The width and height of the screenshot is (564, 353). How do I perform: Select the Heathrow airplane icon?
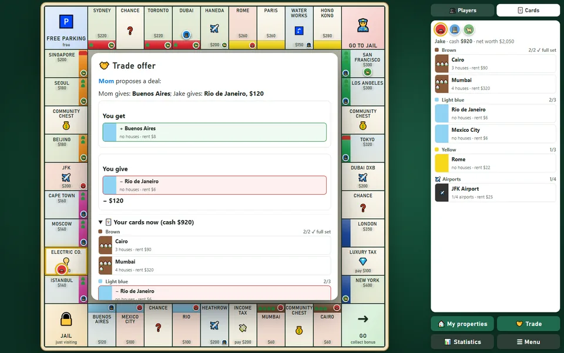214,325
